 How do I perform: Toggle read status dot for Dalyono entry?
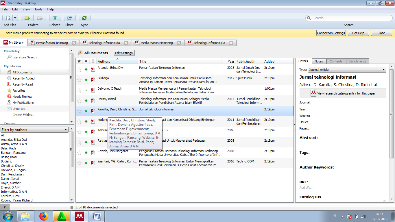(x=86, y=90)
